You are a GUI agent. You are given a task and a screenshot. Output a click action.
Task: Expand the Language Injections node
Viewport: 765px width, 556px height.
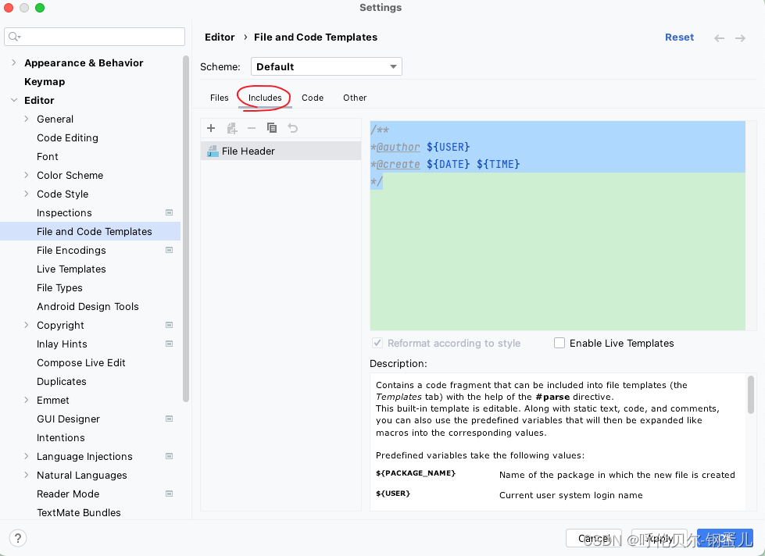click(x=27, y=457)
